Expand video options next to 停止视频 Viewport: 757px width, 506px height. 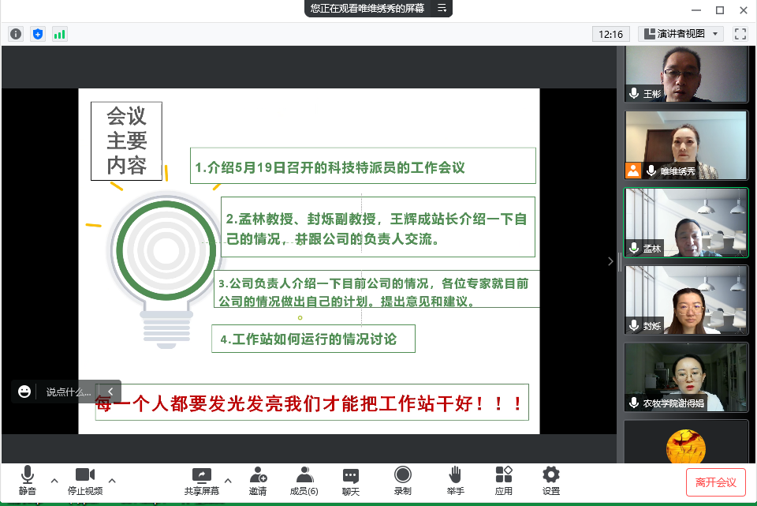click(x=112, y=481)
